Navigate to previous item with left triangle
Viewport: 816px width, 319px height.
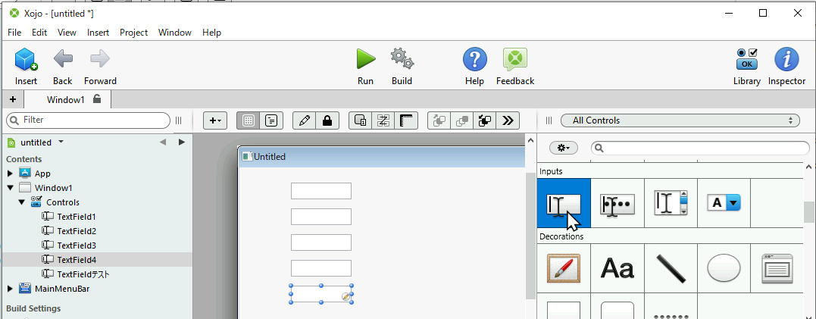tap(163, 142)
